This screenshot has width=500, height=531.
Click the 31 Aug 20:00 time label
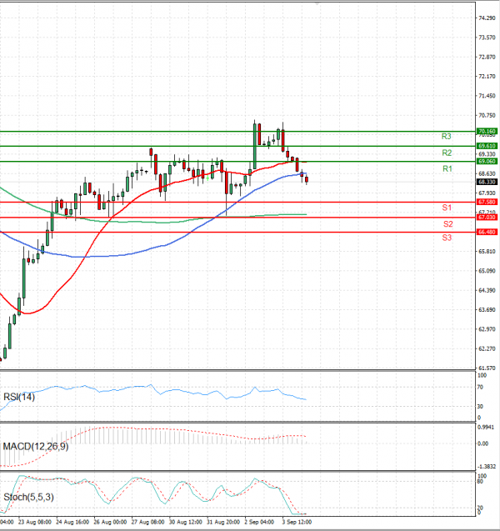click(x=223, y=522)
